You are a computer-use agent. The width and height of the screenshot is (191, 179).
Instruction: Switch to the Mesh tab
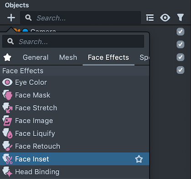coord(68,58)
